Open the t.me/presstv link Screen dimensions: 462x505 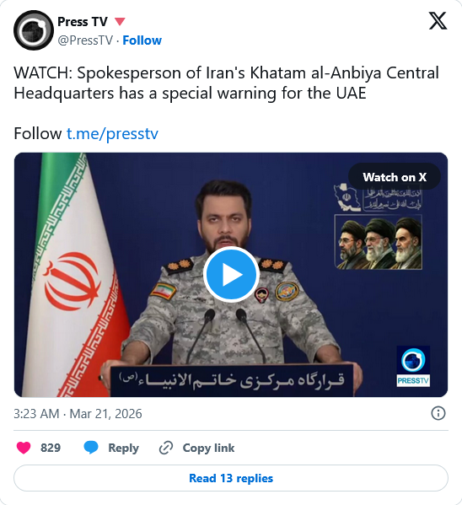pos(112,133)
